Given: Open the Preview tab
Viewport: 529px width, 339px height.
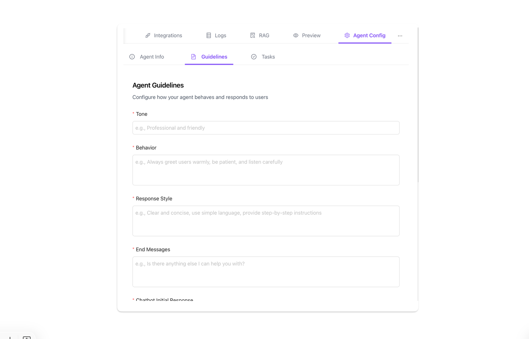Looking at the screenshot, I should pyautogui.click(x=311, y=35).
